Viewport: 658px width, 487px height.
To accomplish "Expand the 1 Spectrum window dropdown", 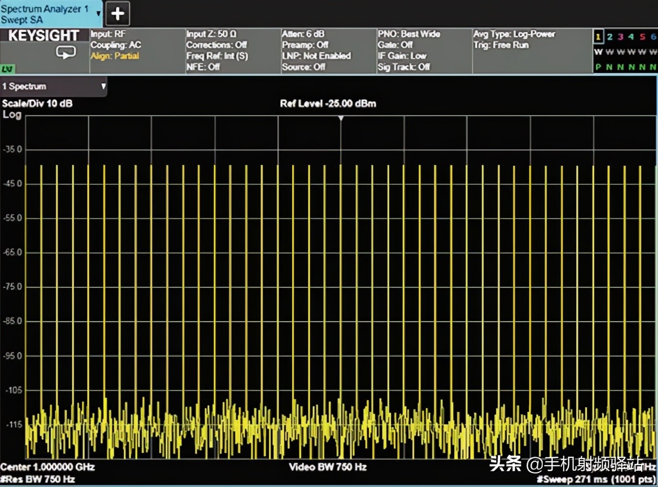I will pyautogui.click(x=103, y=86).
